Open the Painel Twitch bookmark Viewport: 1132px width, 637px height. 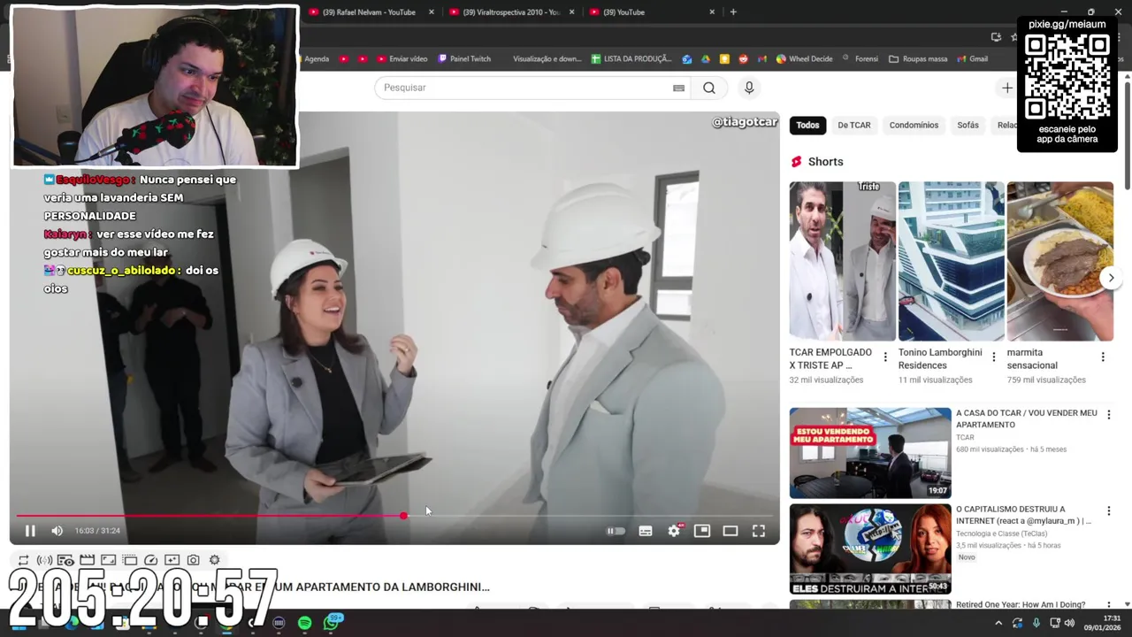tap(464, 59)
